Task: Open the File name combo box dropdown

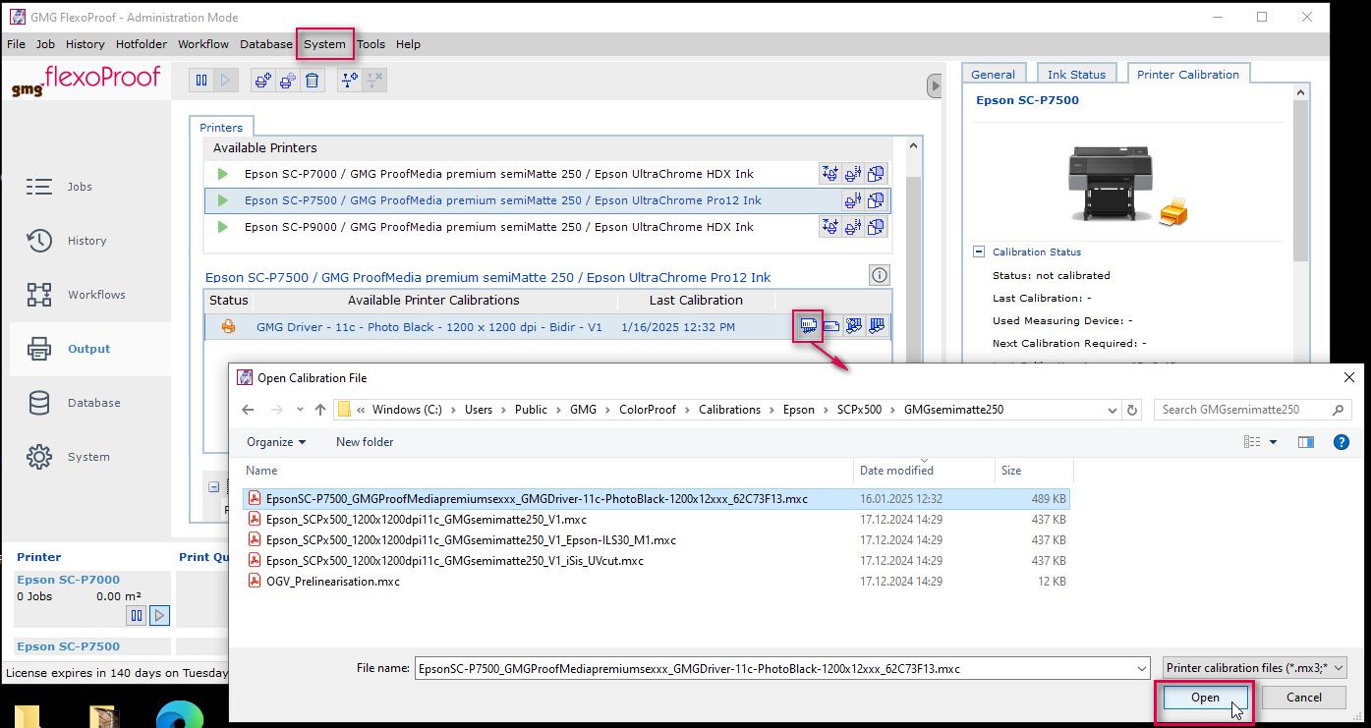Action: click(1141, 668)
